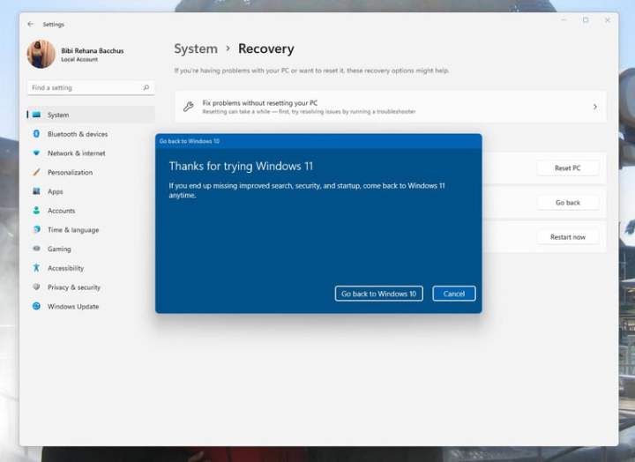Click the search magnifier icon
The width and height of the screenshot is (635, 462).
coord(146,87)
